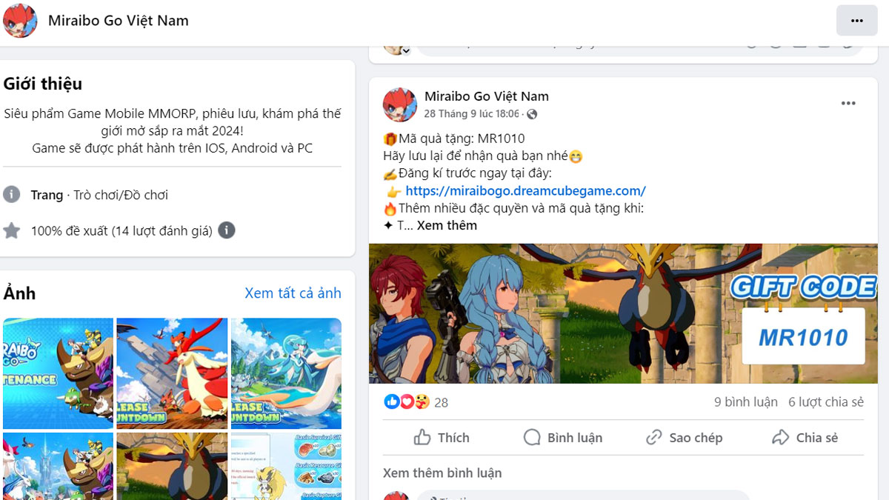Image resolution: width=889 pixels, height=500 pixels.
Task: Open the page options three-dot button
Action: point(857,20)
